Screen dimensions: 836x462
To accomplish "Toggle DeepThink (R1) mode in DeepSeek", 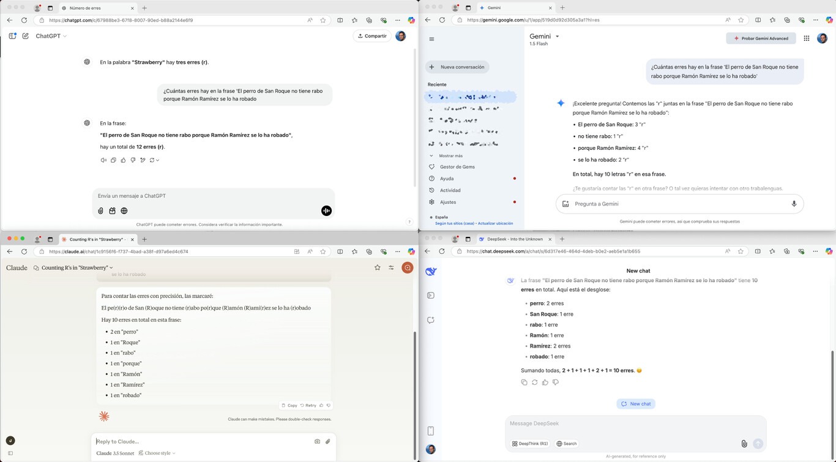I will click(530, 444).
